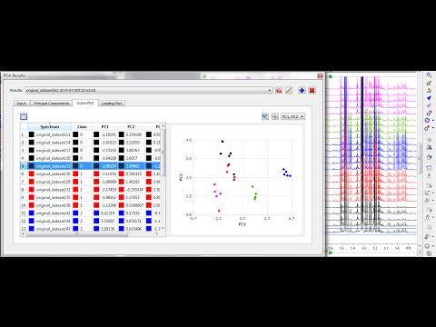Click the blue plus add-result icon
The height and width of the screenshot is (327, 436).
pos(302,90)
